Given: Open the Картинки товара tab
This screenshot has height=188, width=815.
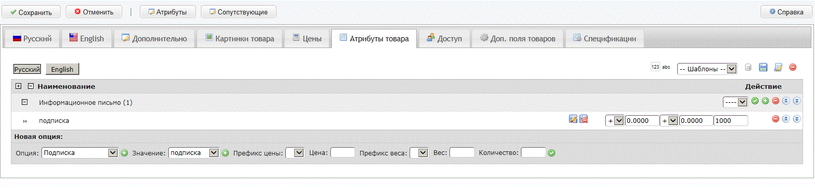Looking at the screenshot, I should coord(239,38).
